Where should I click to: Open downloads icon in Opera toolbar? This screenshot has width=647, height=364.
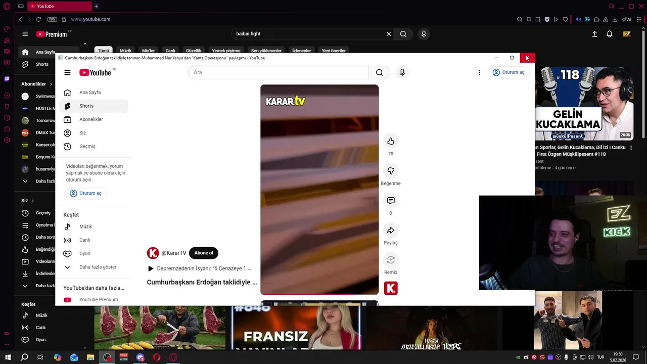coord(615,19)
